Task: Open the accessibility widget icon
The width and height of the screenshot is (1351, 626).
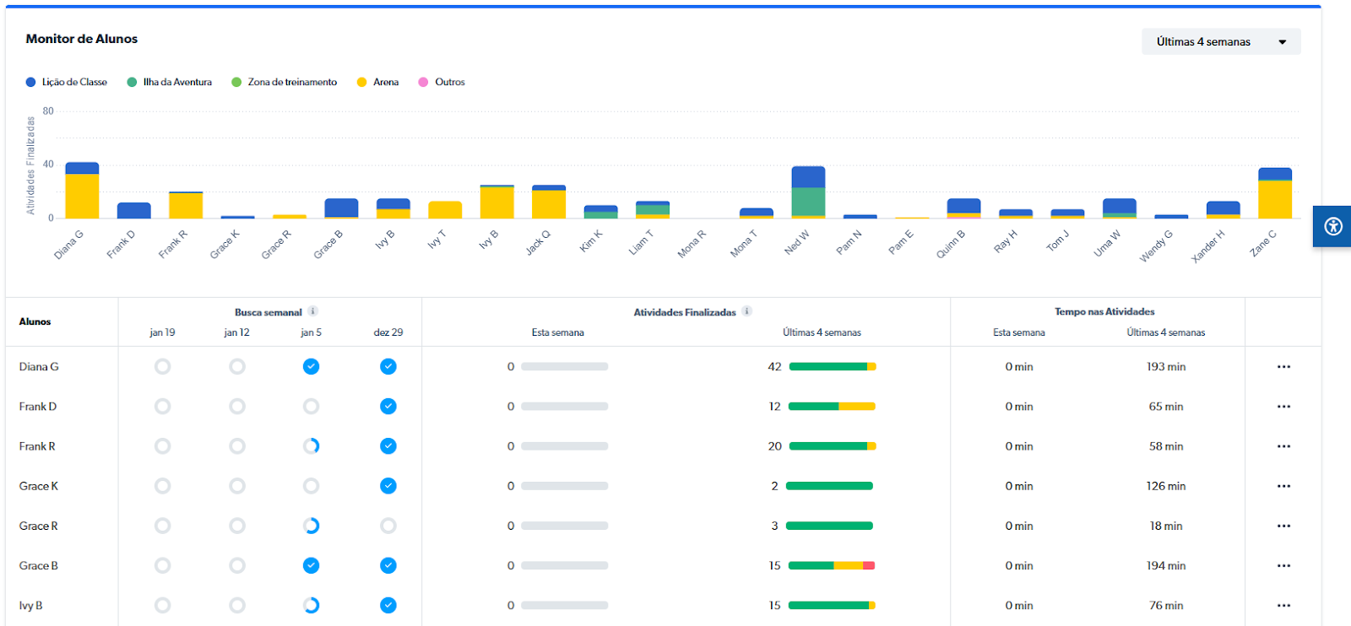Action: point(1332,226)
